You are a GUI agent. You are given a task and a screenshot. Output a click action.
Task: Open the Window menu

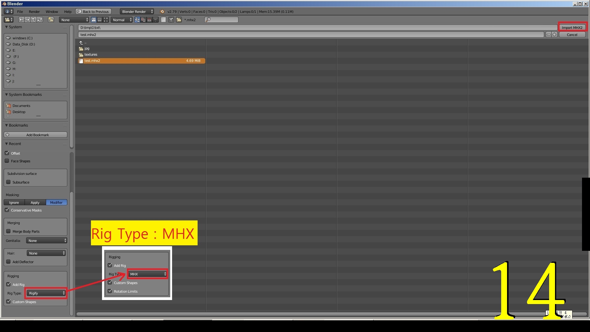click(x=52, y=12)
